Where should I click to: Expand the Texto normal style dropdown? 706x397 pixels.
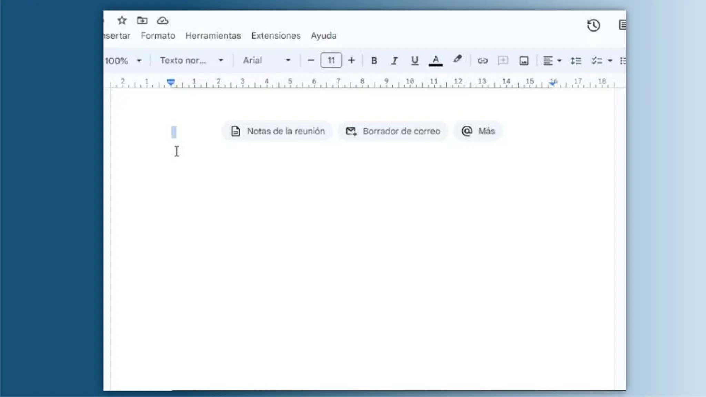point(191,61)
